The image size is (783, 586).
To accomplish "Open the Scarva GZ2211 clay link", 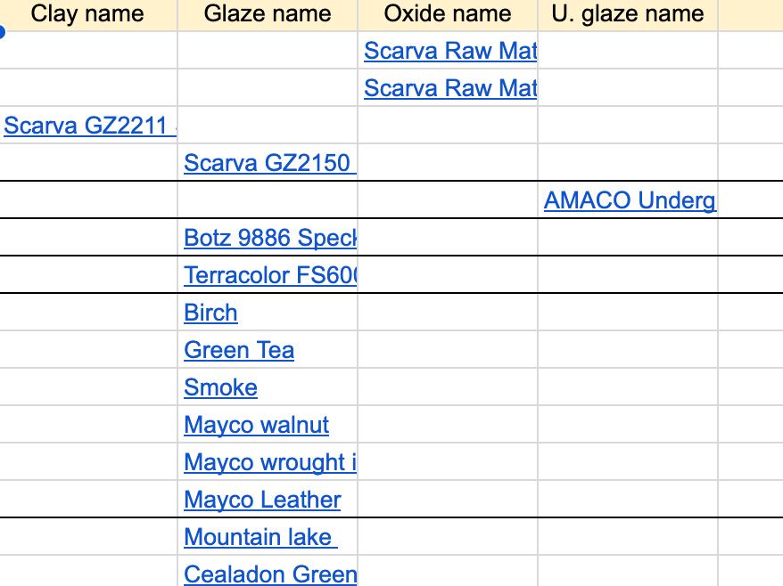I will (x=89, y=126).
